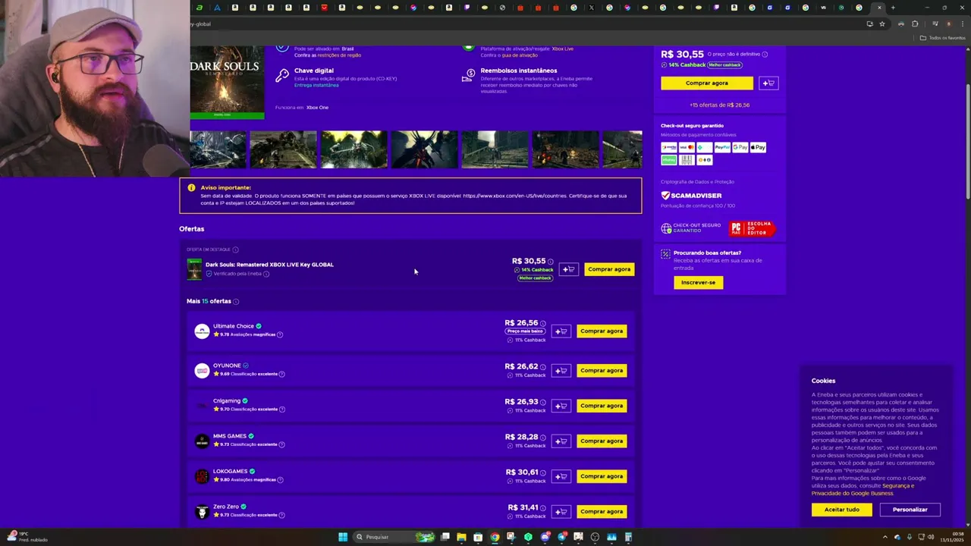
Task: Click info icon beside O preço não é definitivo
Action: click(765, 55)
